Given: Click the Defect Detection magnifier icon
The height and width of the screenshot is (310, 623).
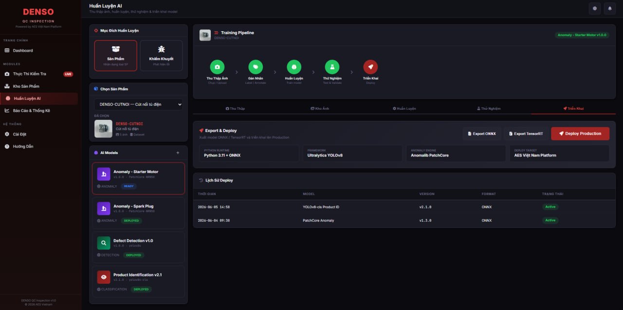Looking at the screenshot, I should tap(104, 243).
